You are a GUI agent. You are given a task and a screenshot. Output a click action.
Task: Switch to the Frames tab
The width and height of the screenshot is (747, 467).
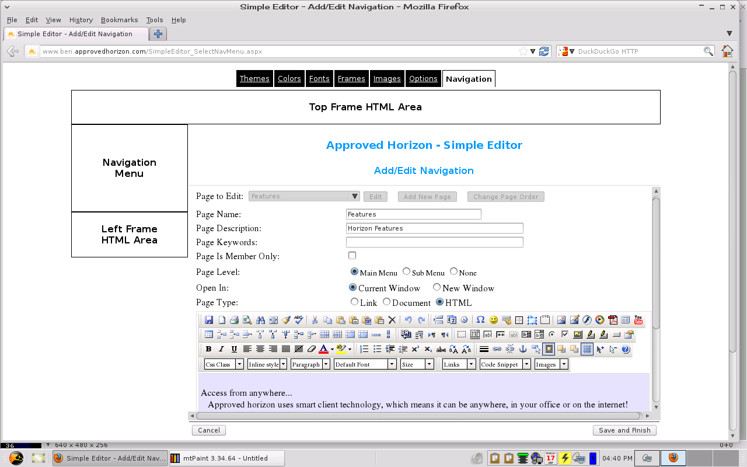tap(351, 79)
